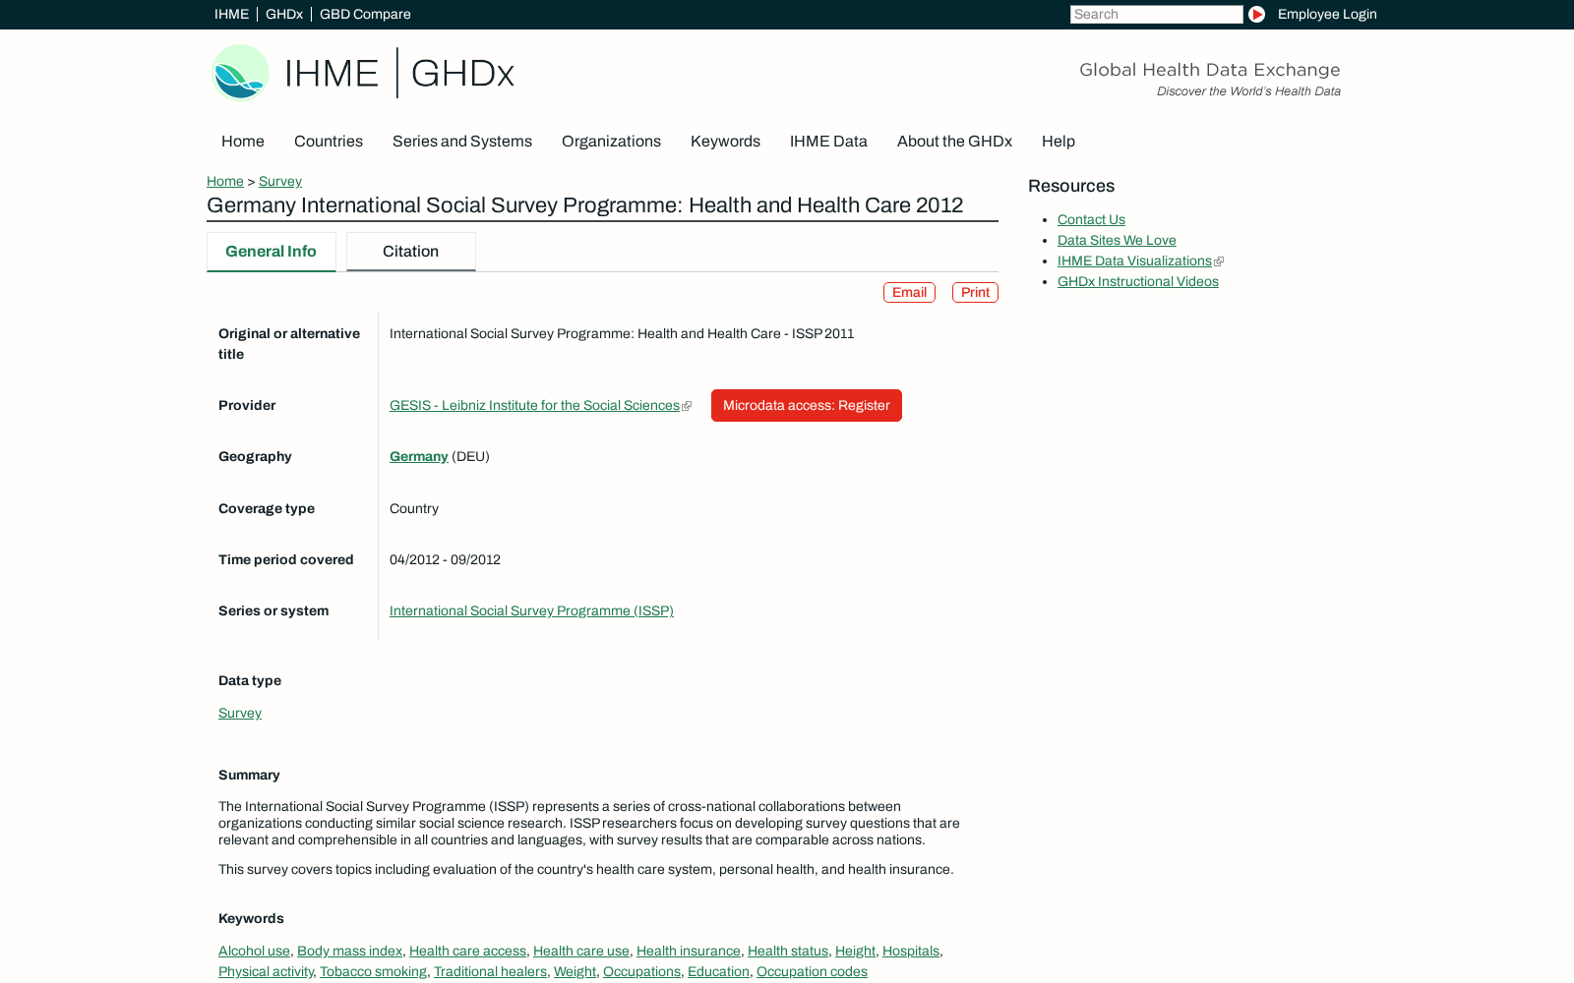This screenshot has height=983, width=1574.
Task: Open Employee Login link
Action: (x=1327, y=14)
